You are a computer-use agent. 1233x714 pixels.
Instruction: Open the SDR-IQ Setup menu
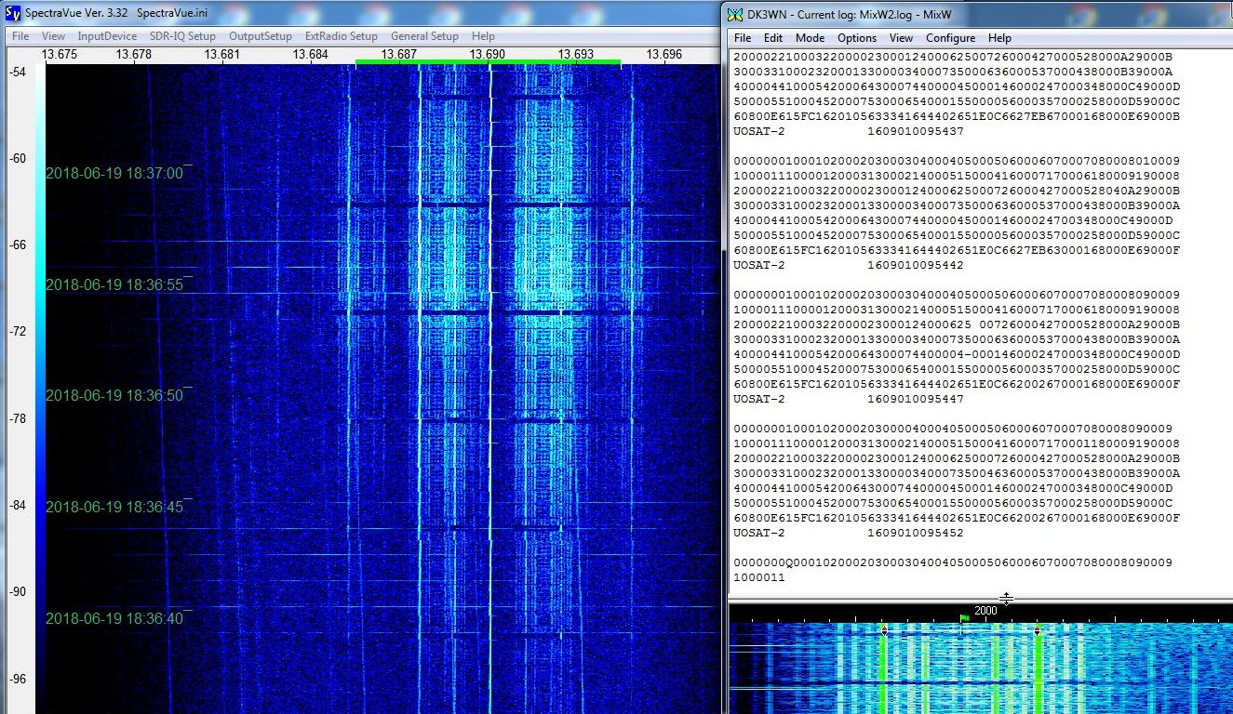pos(182,36)
